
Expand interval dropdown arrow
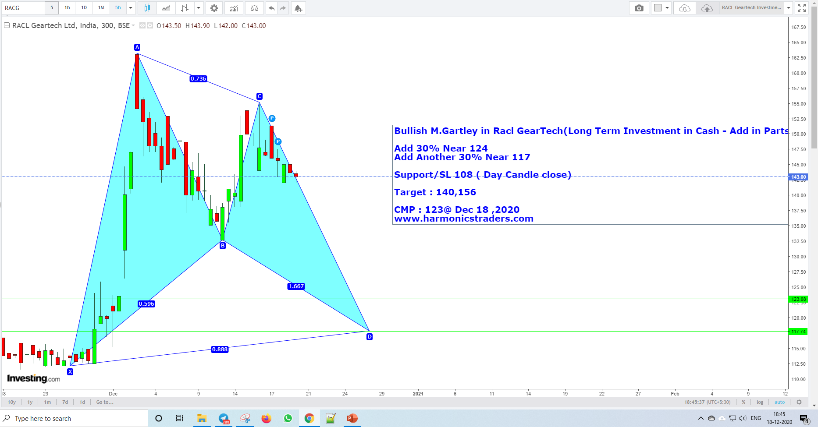(x=131, y=8)
